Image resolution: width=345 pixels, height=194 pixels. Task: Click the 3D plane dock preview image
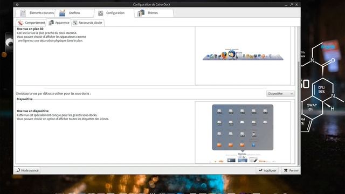pyautogui.click(x=243, y=55)
